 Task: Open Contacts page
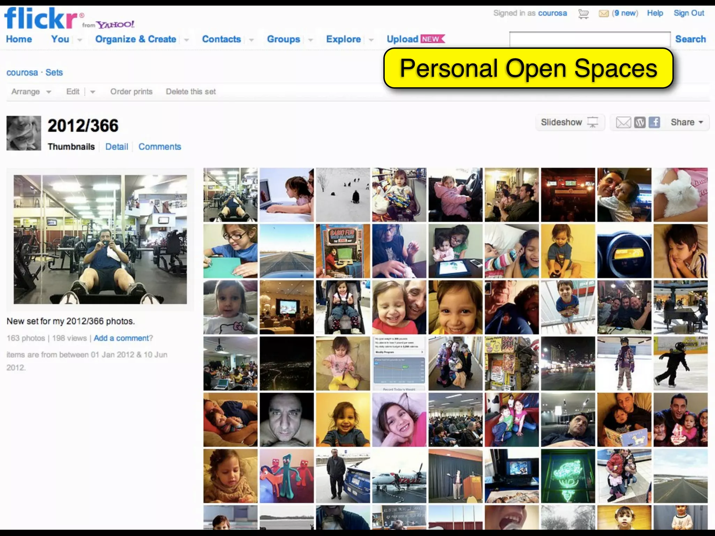tap(221, 39)
